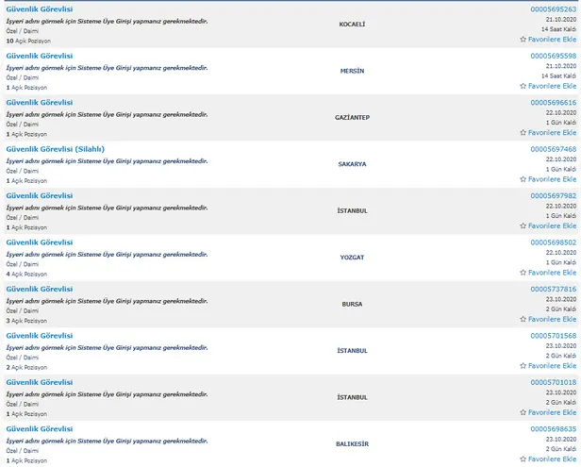Click the Favorilere Ekle text for job 00005697982
This screenshot has width=581, height=467.
coord(553,226)
